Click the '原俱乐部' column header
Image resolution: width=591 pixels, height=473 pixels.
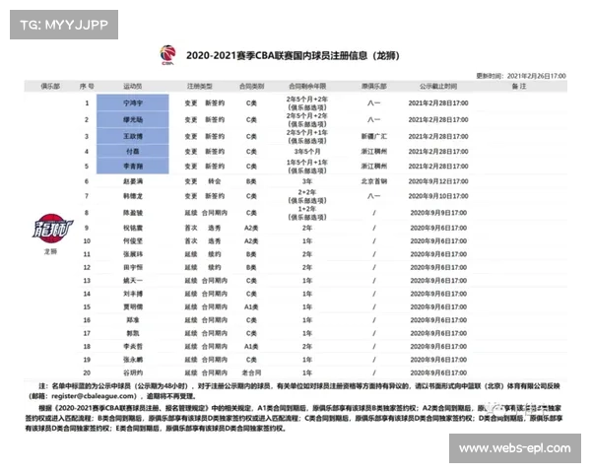[x=374, y=87]
